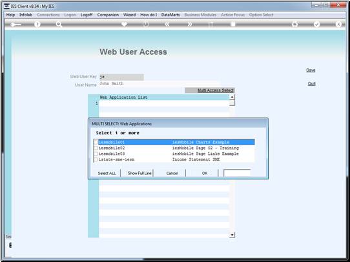Click the key icon in the toolbar
This screenshot has width=350, height=262.
16,25
